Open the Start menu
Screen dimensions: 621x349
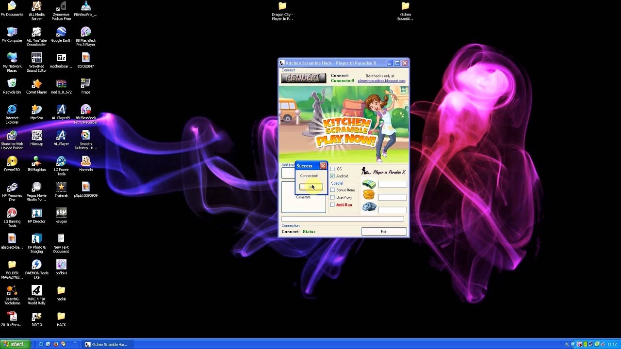15,344
